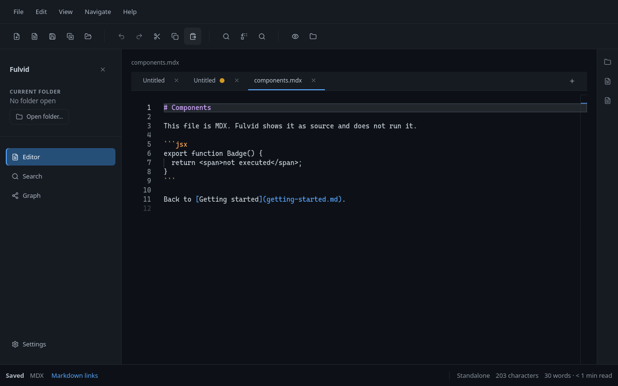Viewport: 618px width, 386px height.
Task: Open the folder icon in the right rail
Action: click(607, 62)
